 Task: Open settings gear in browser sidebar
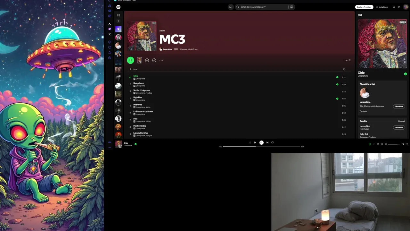[x=110, y=58]
